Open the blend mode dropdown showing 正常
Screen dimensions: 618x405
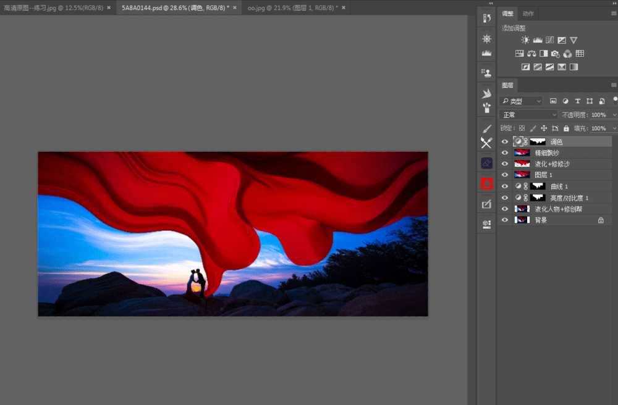pos(529,115)
